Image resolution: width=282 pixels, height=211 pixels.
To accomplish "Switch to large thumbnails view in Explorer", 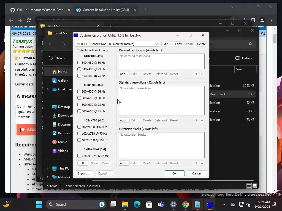I will 255,186.
